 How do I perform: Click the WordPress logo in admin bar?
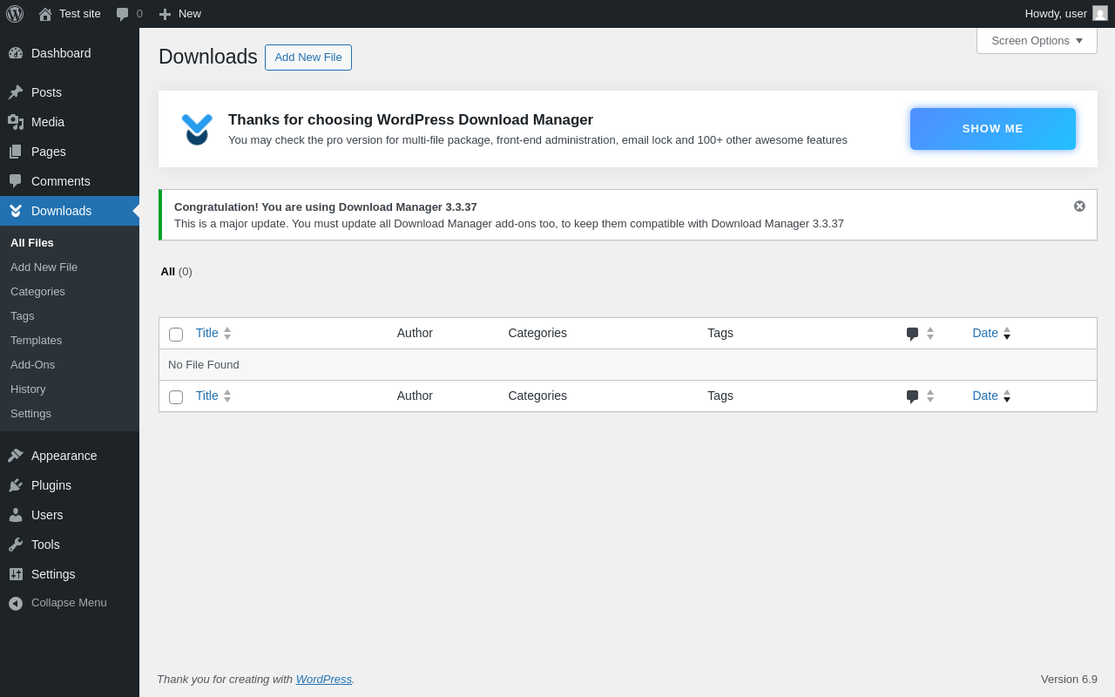point(15,14)
